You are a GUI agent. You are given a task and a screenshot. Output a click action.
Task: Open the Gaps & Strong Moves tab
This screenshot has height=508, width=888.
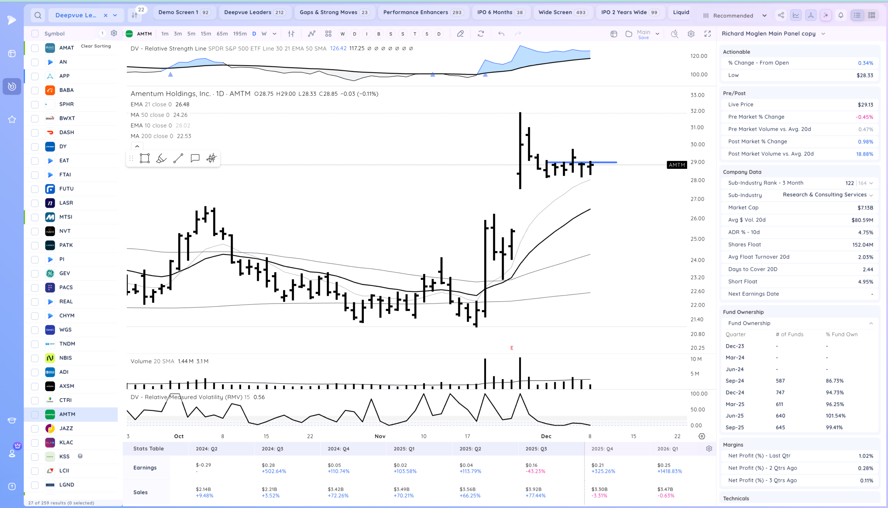click(334, 12)
